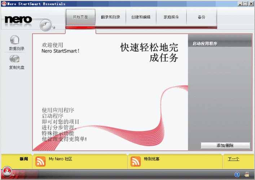Screen dimensions: 255x180
Task: Open the 特别优惠 news item
Action: click(x=153, y=159)
